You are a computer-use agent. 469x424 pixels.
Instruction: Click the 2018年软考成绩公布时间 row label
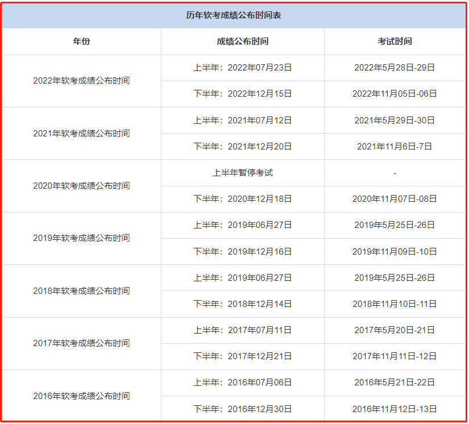click(x=83, y=291)
